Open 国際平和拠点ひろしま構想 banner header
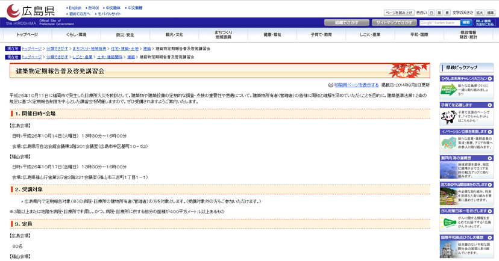 (466, 238)
